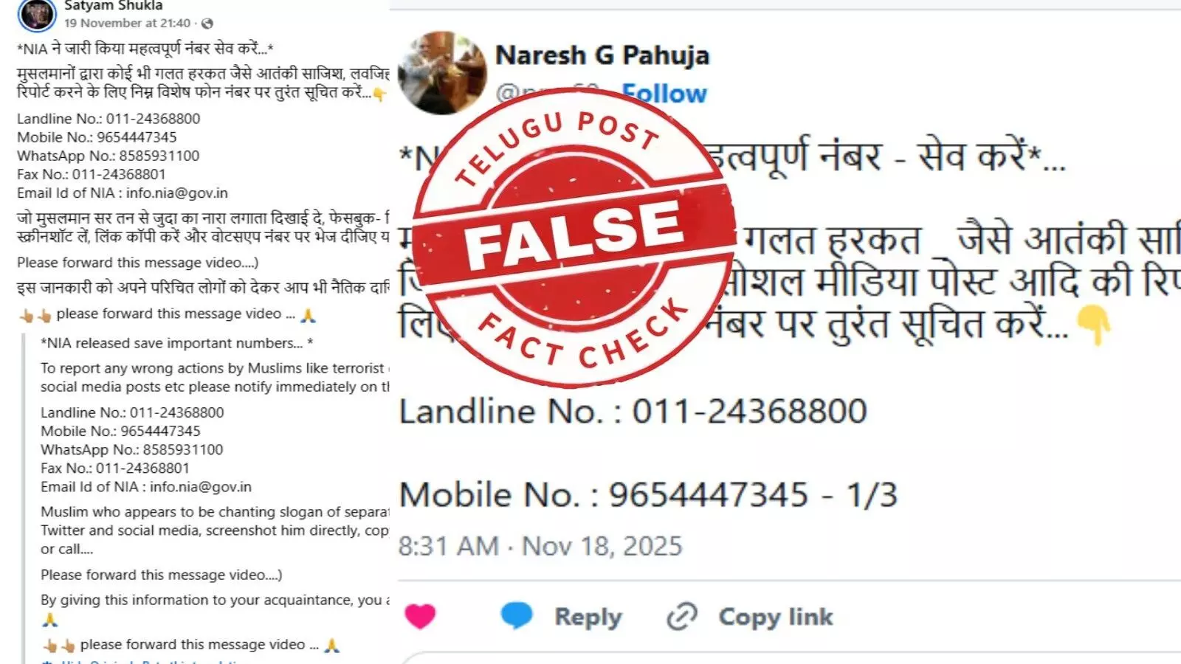Open the Naresh G Pahuja profile name

(602, 55)
